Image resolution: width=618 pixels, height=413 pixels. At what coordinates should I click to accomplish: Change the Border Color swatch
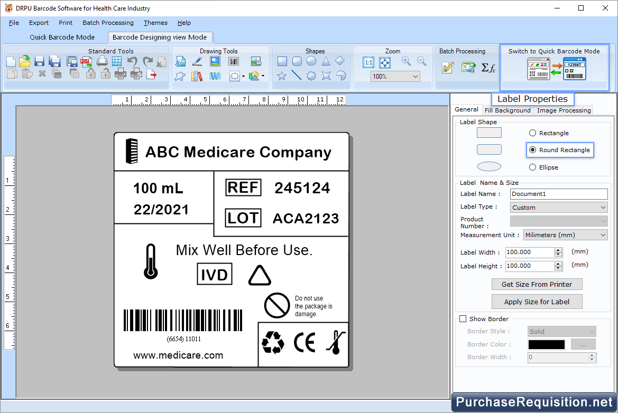coord(546,344)
